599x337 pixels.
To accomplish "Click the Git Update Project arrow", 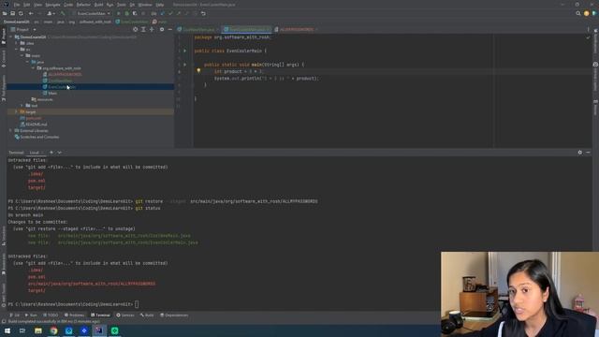I will (x=162, y=13).
